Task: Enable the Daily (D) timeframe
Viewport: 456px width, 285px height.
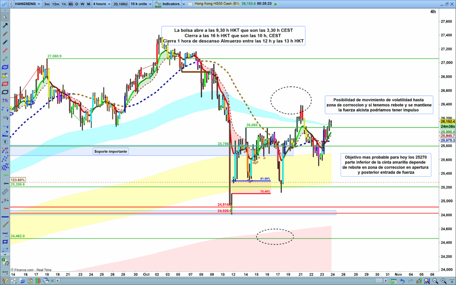Action: pyautogui.click(x=76, y=4)
